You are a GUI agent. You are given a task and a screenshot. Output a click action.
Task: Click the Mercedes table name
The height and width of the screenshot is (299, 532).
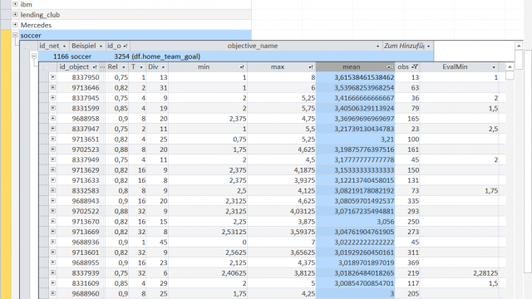36,25
